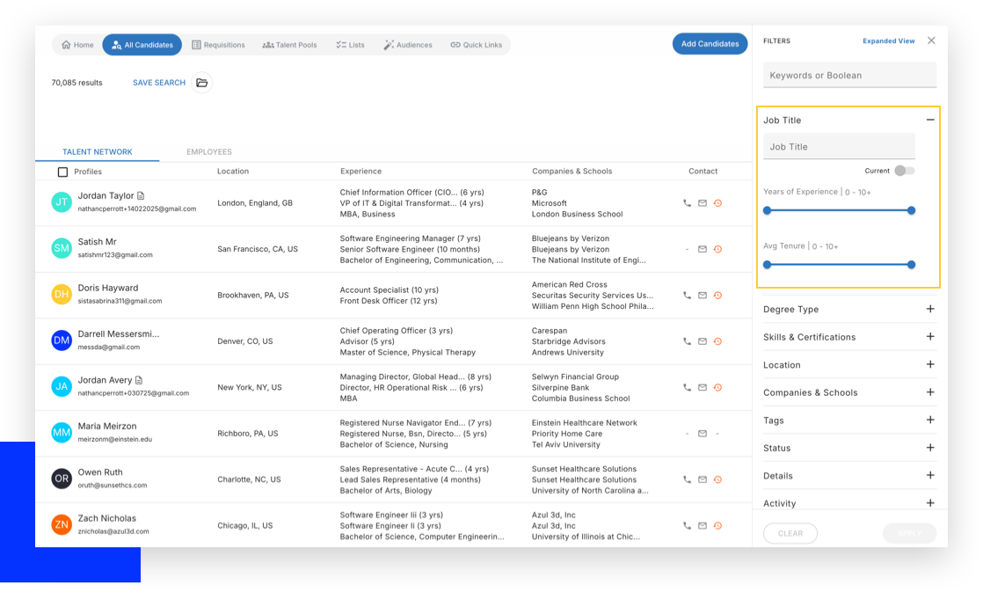Click the Add Candidates button
Image resolution: width=983 pixels, height=593 pixels.
(x=710, y=44)
